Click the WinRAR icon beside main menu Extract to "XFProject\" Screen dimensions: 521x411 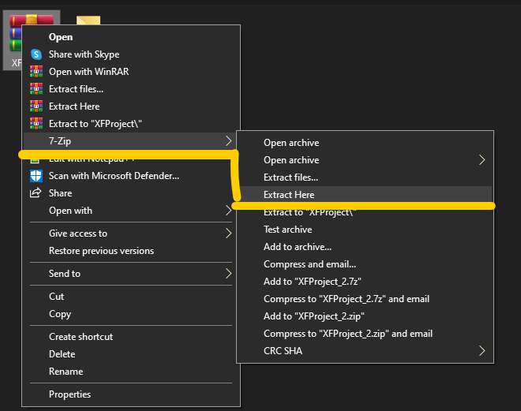[x=36, y=123]
